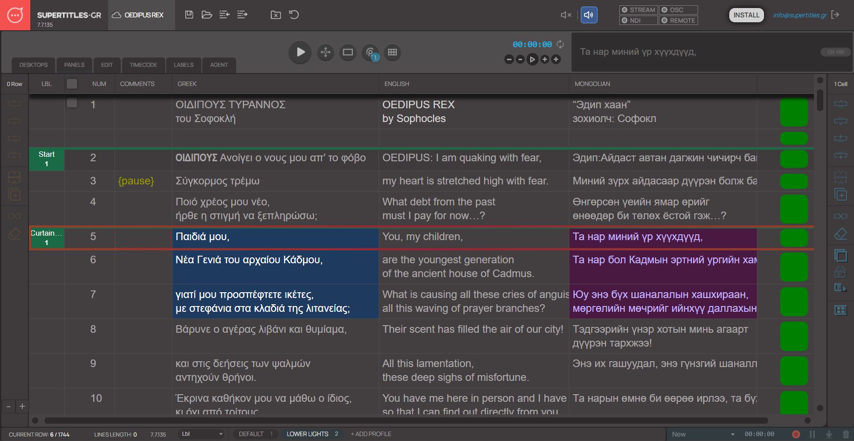Expand the New dropdown in the status bar

coord(703,434)
